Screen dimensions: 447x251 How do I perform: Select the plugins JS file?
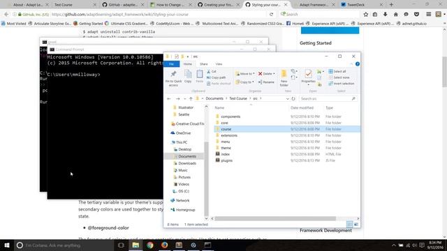[x=226, y=160]
